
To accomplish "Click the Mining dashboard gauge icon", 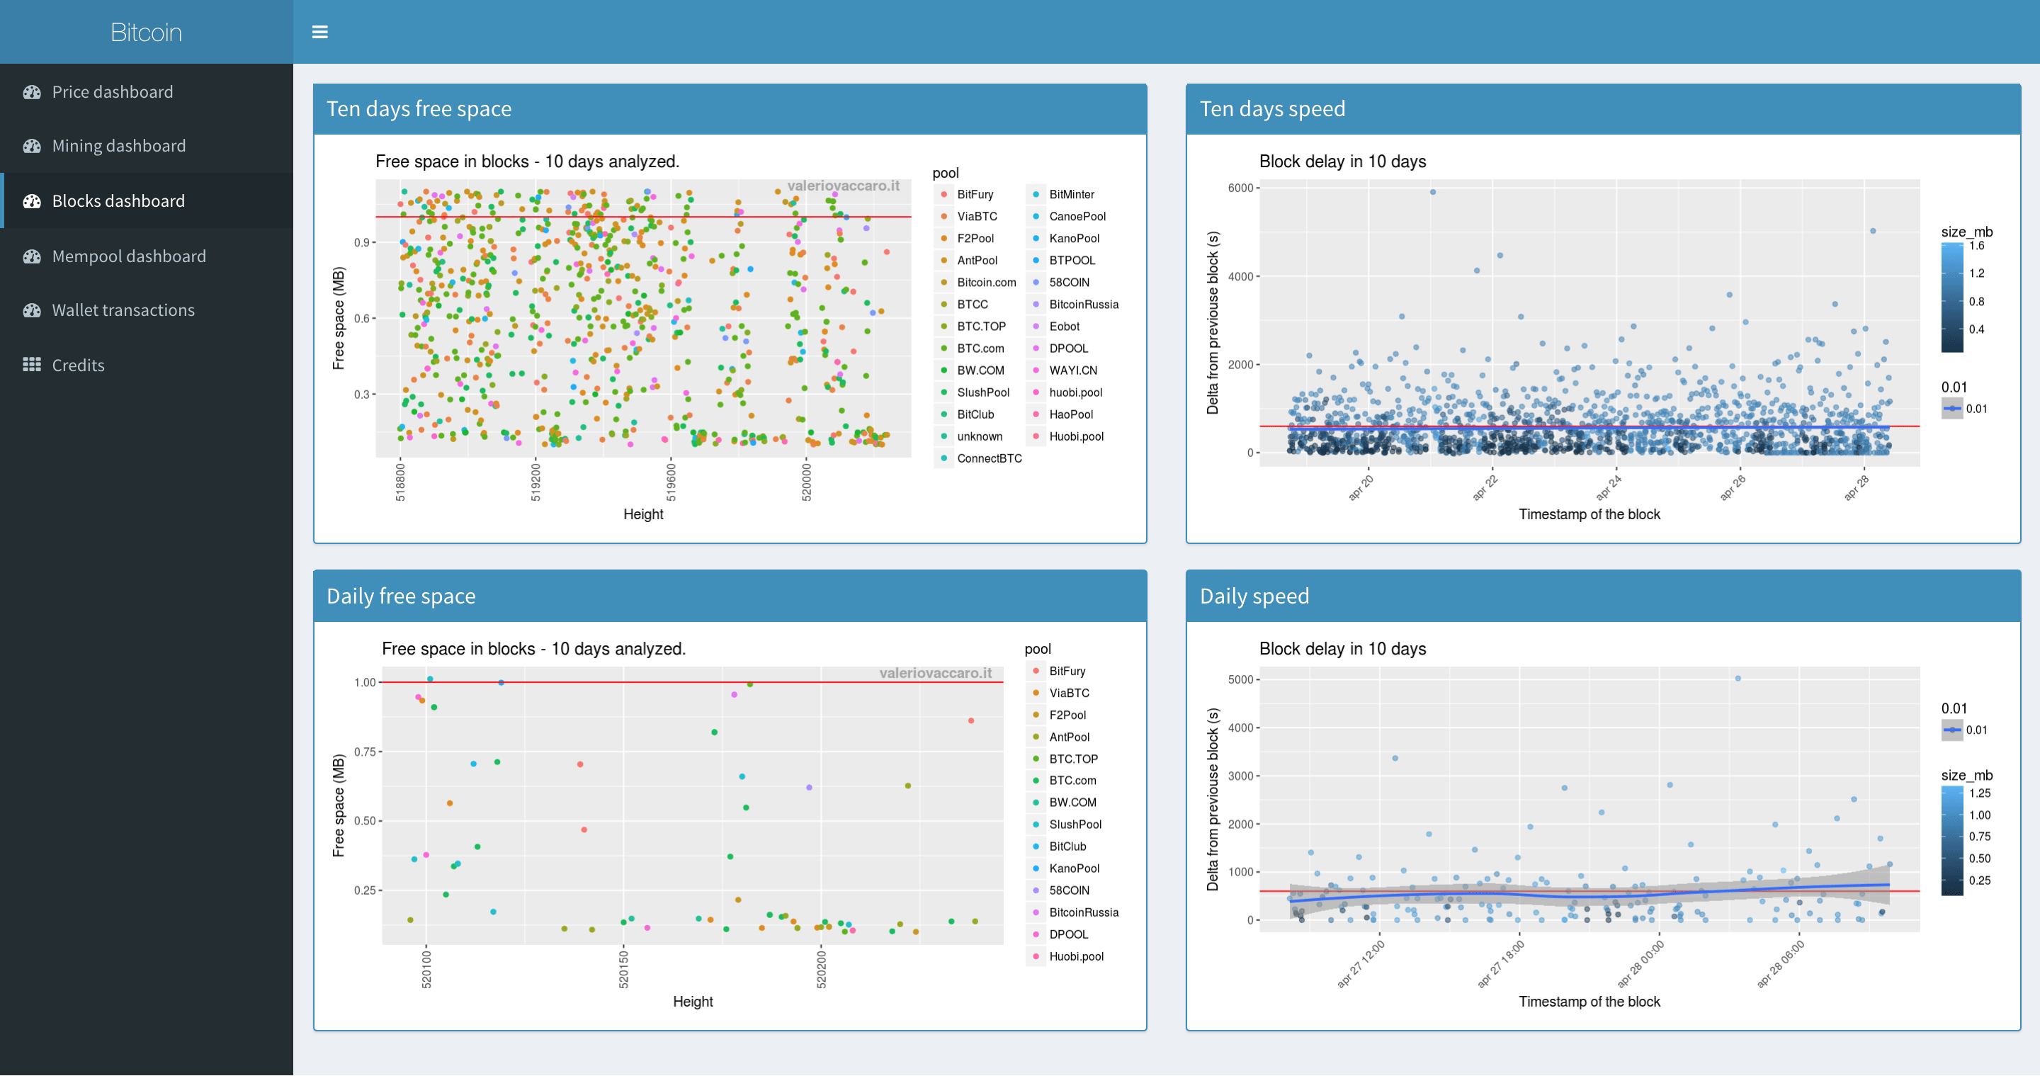I will coord(32,146).
